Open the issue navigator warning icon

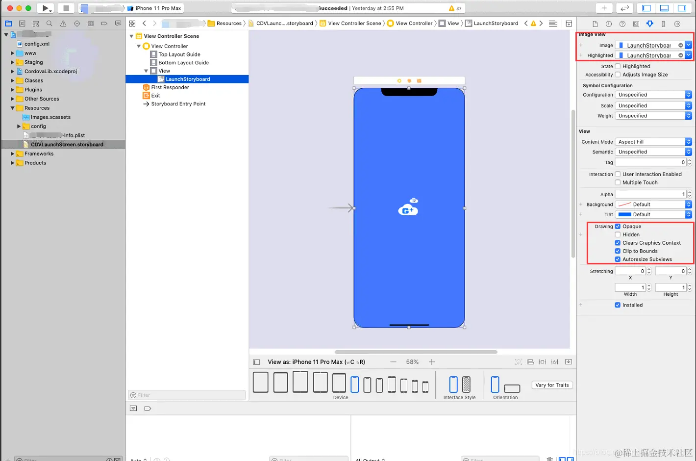pyautogui.click(x=63, y=24)
